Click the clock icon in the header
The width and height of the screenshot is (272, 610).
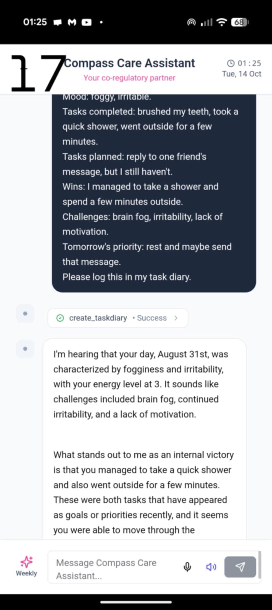point(231,63)
